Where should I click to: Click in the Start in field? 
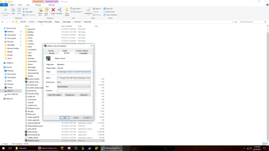(74, 78)
